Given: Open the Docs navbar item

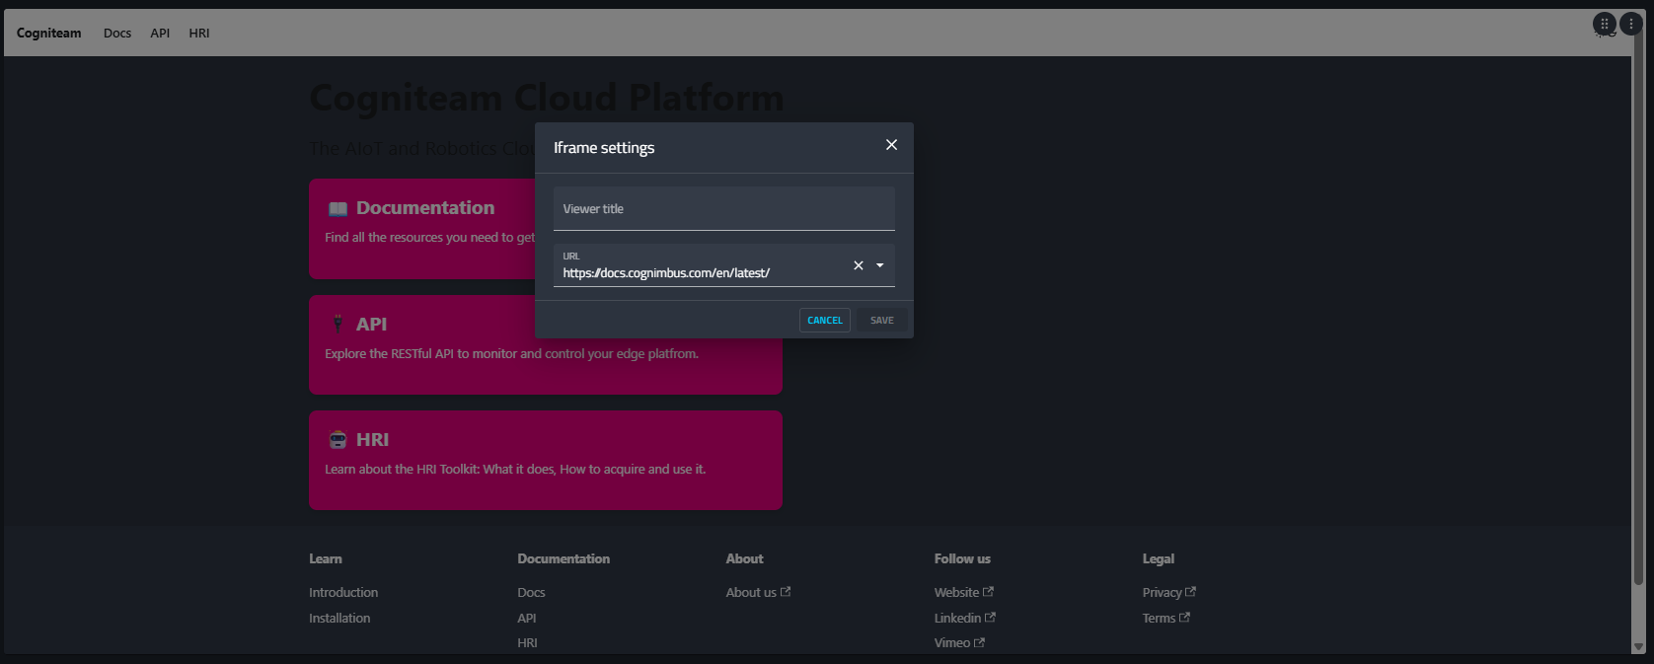Looking at the screenshot, I should pos(117,34).
